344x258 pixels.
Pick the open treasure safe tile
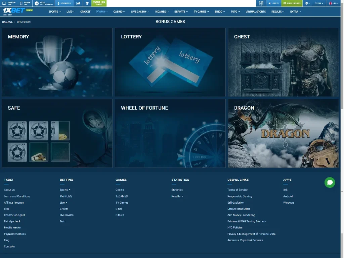[x=60, y=131]
